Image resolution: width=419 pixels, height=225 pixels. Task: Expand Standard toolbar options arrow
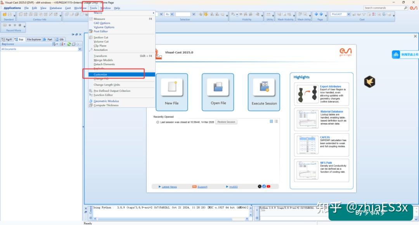click(14, 16)
